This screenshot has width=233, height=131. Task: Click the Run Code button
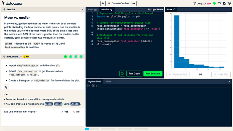point(134,73)
